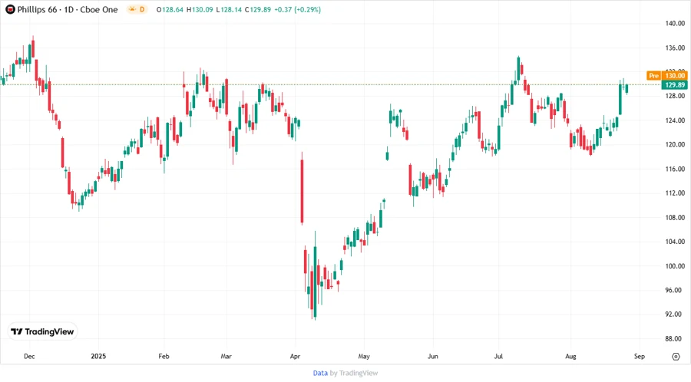Screen dimensions: 691x382
Task: Open chart settings gear icon
Action: [x=676, y=356]
